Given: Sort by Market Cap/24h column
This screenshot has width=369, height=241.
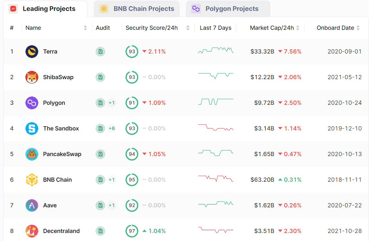Looking at the screenshot, I should (298, 28).
